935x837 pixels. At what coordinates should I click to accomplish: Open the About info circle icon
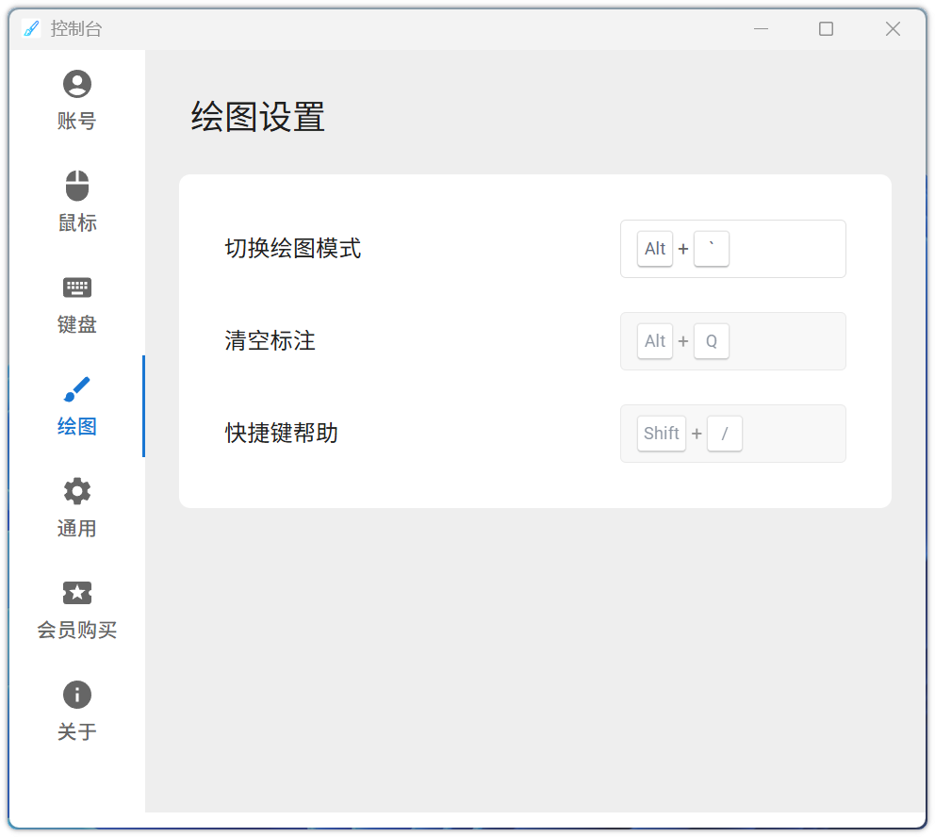(x=77, y=695)
